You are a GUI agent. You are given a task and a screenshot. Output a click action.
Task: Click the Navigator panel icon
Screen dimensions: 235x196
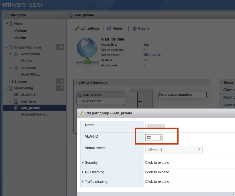pyautogui.click(x=7, y=15)
